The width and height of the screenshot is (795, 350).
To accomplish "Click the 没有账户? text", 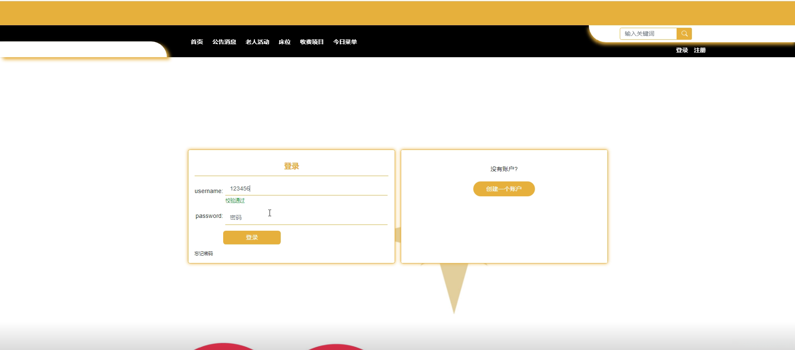I will 504,169.
